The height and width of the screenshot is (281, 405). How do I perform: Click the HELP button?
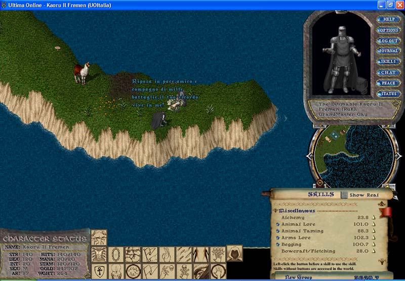[x=388, y=19]
